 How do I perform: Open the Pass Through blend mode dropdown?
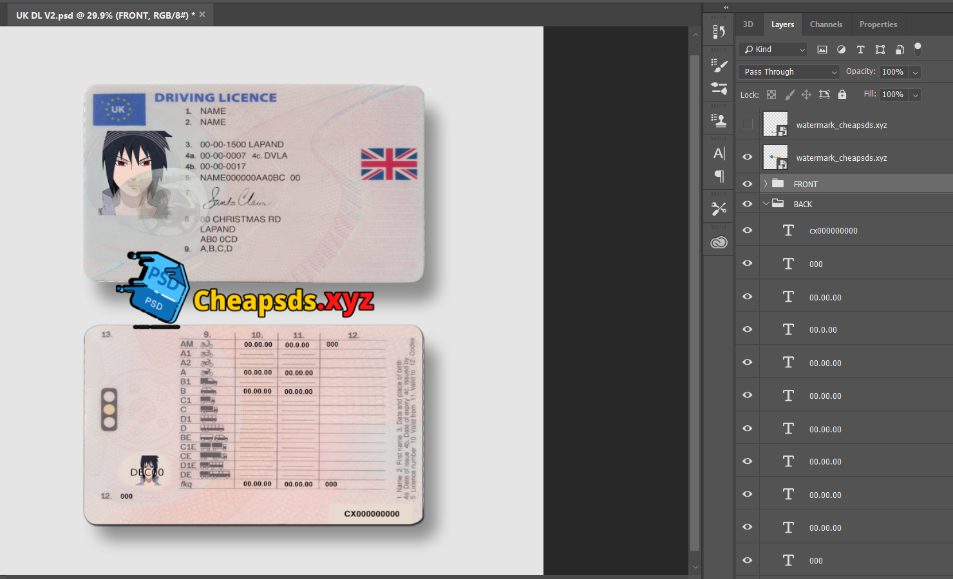click(789, 72)
